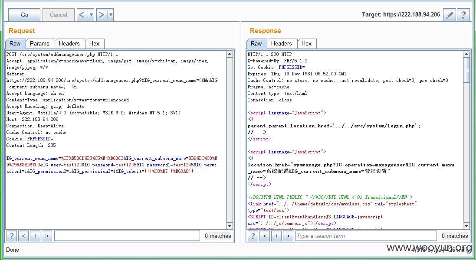Click the User-Agent header line
This screenshot has height=260, width=476.
[x=93, y=113]
